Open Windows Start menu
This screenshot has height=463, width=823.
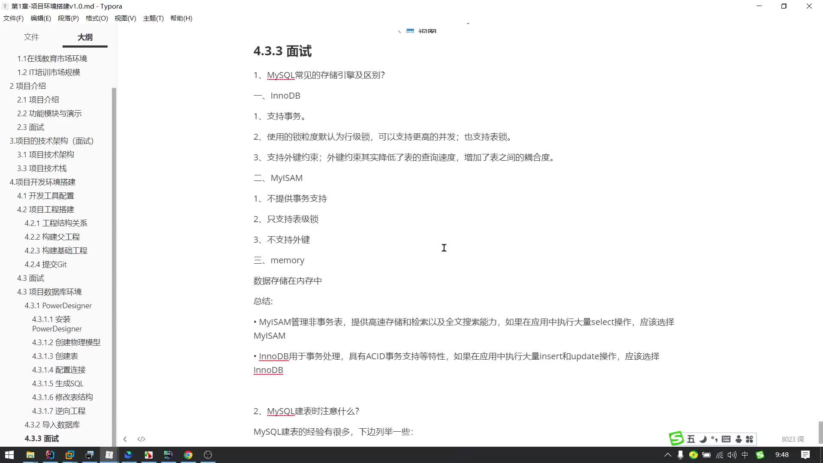9,455
